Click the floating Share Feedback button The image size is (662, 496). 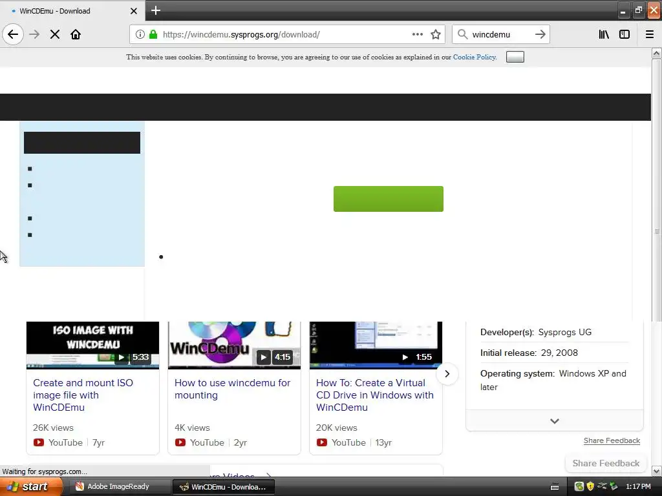pyautogui.click(x=606, y=463)
